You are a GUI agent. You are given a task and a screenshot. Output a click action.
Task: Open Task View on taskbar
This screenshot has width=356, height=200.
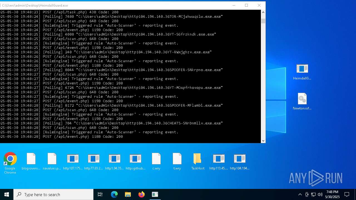click(x=100, y=194)
